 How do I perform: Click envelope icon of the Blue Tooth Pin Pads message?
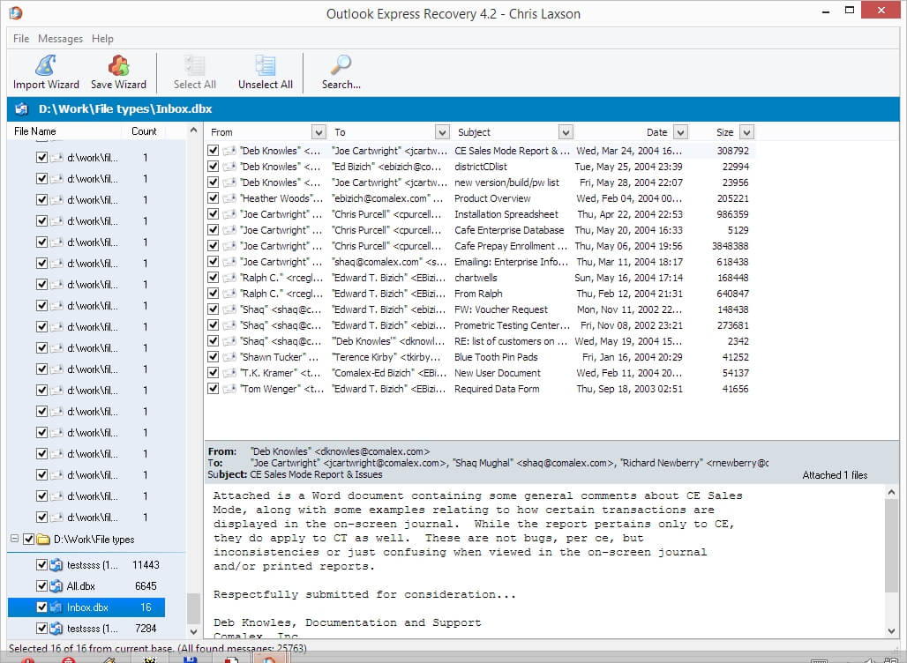[229, 357]
